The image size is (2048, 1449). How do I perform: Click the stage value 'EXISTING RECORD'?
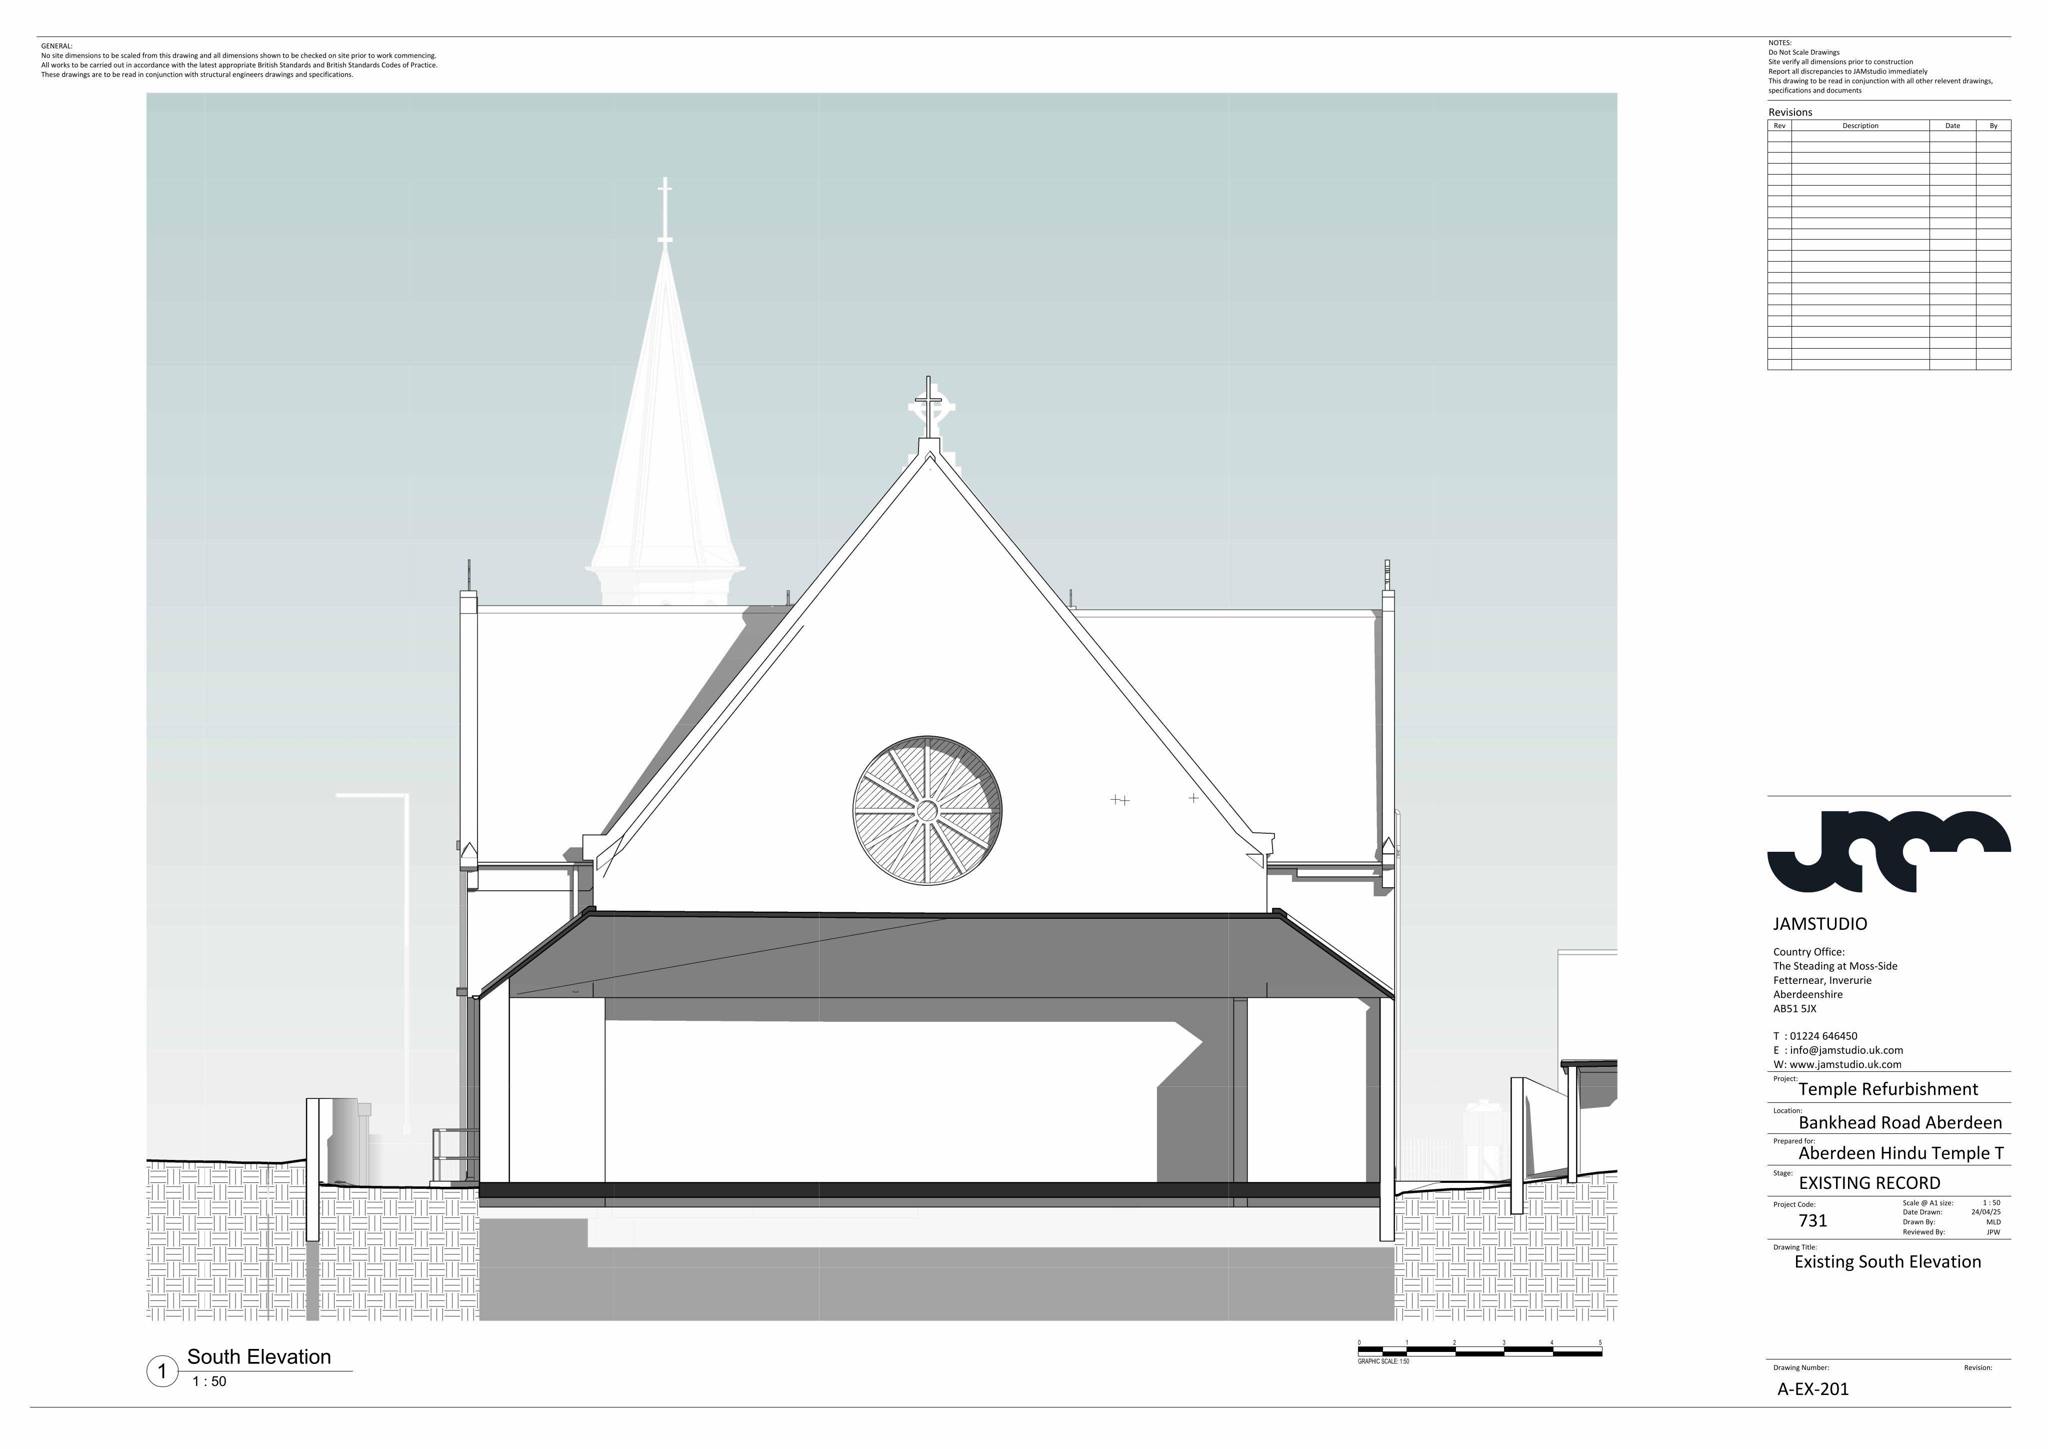(x=1869, y=1183)
